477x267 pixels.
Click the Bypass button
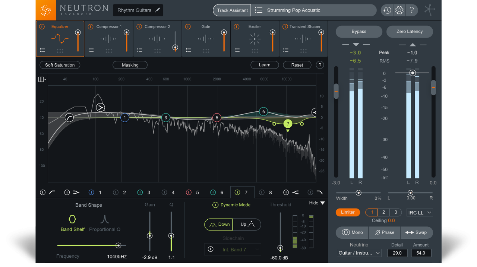[359, 32]
